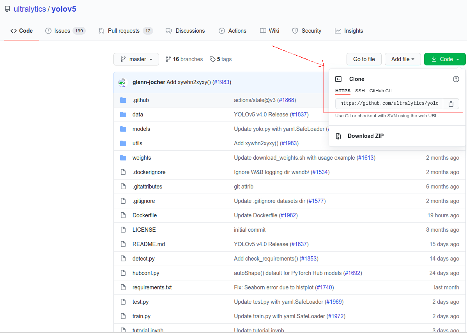Open the Pull requests tab
This screenshot has height=333, width=467.
tap(126, 31)
